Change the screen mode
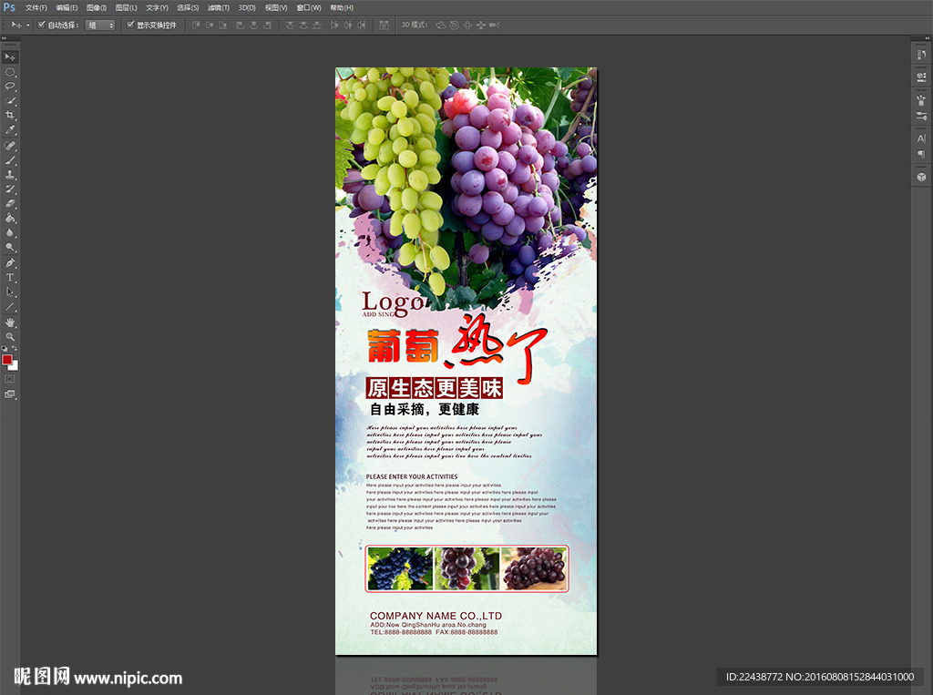 (x=10, y=393)
